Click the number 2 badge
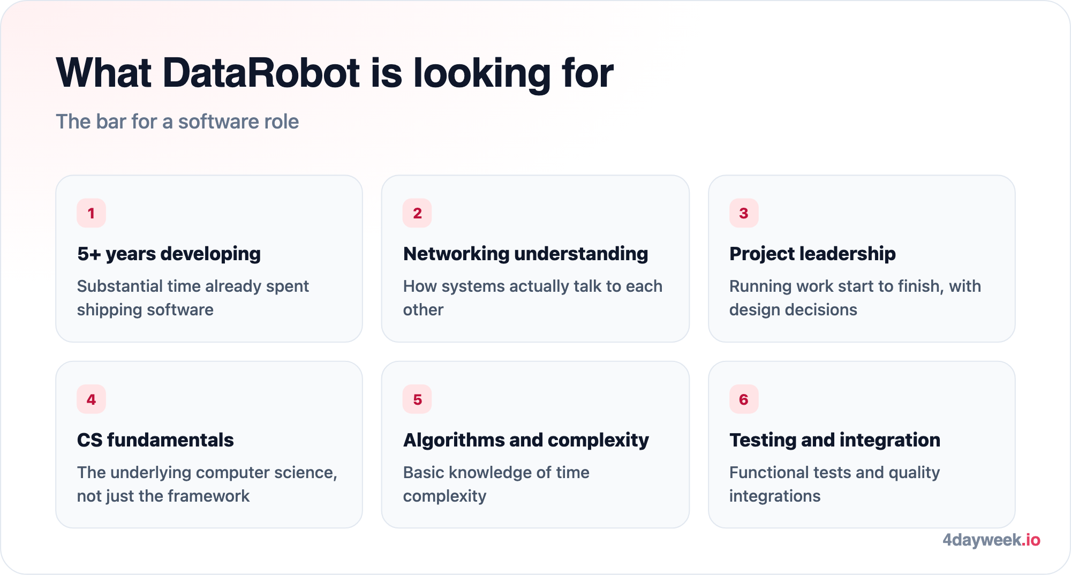1071x575 pixels. pos(417,213)
